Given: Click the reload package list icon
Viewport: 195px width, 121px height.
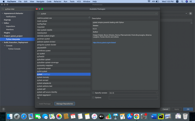Looking at the screenshot, I should pos(38,98).
